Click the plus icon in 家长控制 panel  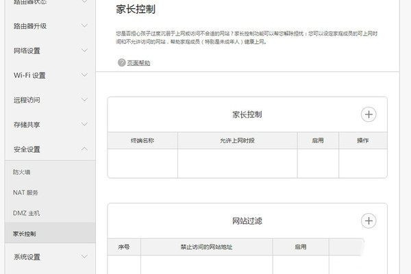click(x=369, y=114)
